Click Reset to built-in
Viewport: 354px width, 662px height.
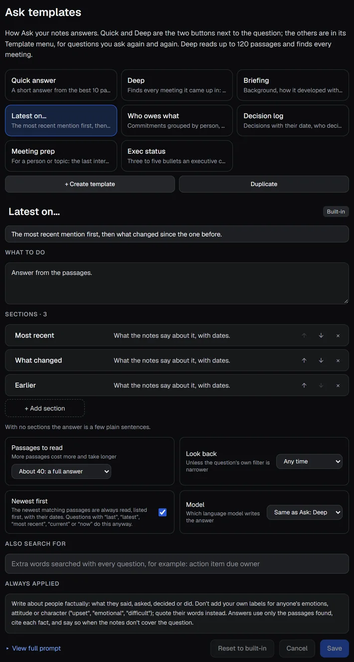[242, 649]
